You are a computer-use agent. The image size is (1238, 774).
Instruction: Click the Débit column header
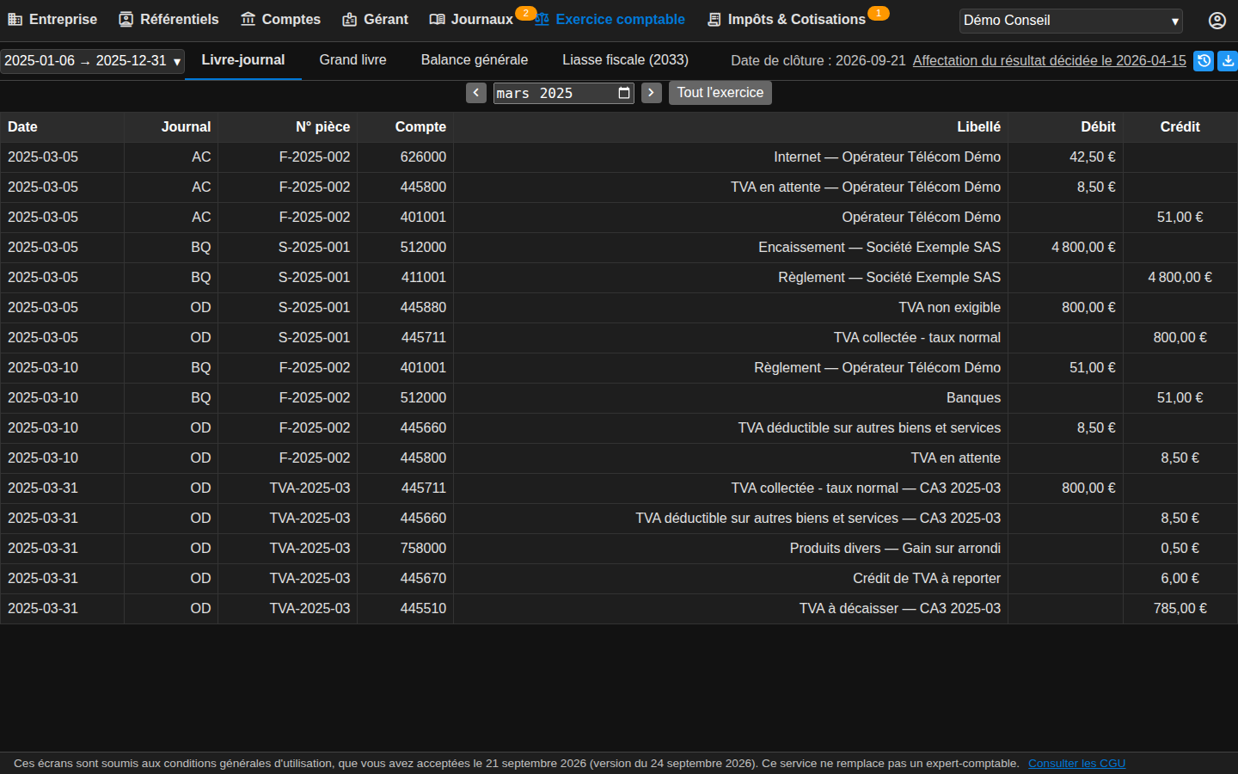[1065, 127]
